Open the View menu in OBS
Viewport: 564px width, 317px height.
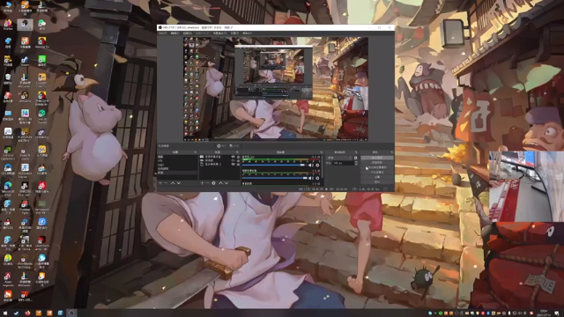(188, 33)
